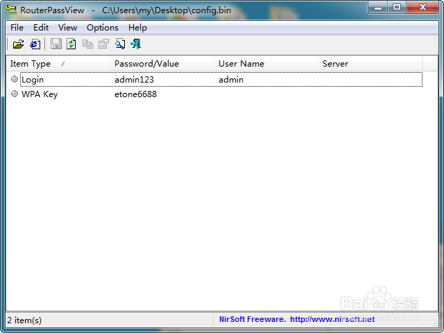This screenshot has height=333, width=444.
Task: Click the gray bullet icon beside WPA Key
Action: [x=15, y=94]
